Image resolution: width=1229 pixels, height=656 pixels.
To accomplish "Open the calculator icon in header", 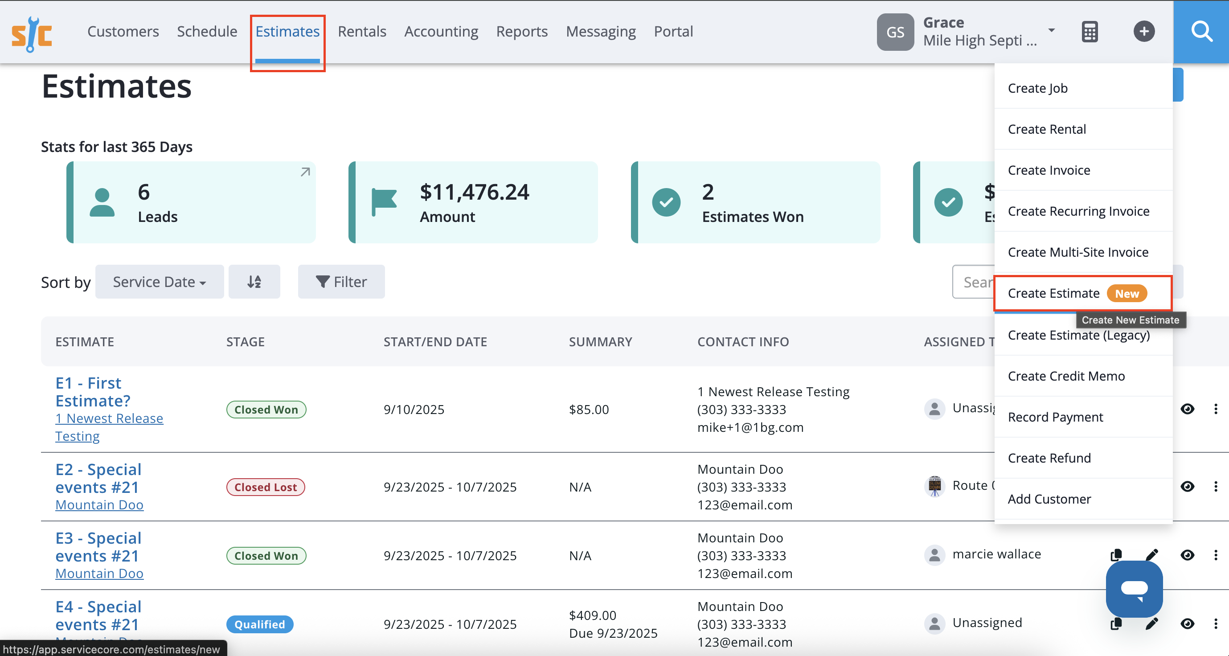I will pyautogui.click(x=1090, y=32).
